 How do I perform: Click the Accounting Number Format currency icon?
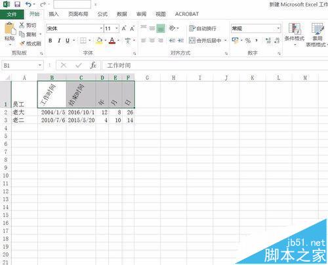(236, 40)
